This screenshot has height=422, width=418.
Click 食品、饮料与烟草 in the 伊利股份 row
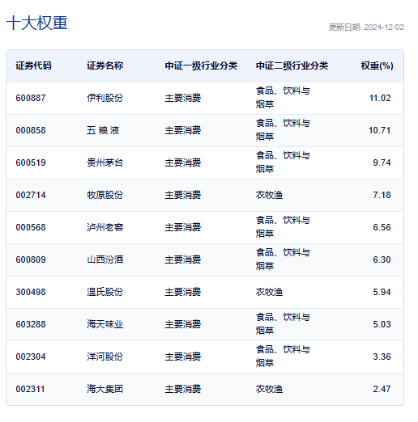coord(283,98)
